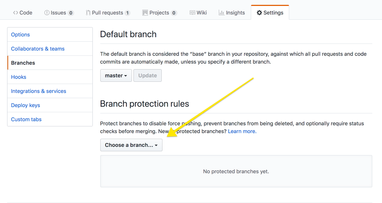Click the Projects board icon
The height and width of the screenshot is (203, 382).
145,13
